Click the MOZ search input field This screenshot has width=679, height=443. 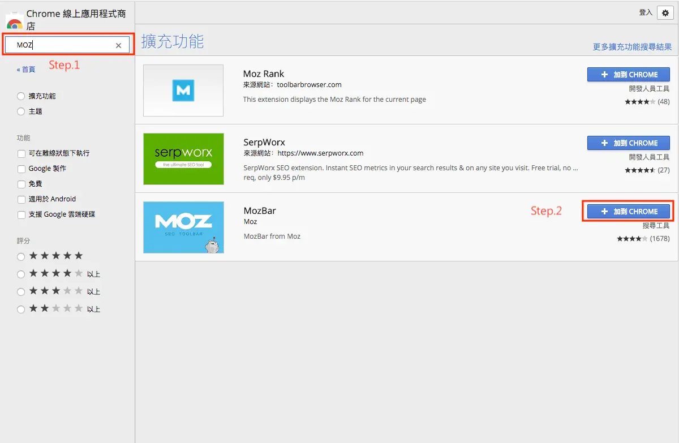tap(67, 45)
